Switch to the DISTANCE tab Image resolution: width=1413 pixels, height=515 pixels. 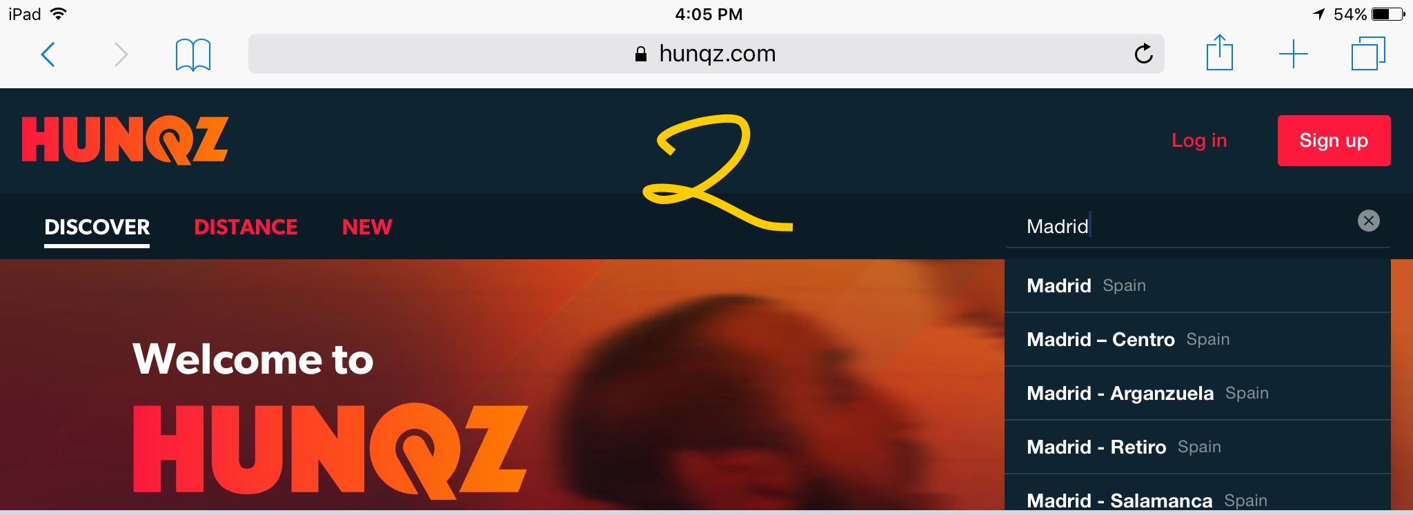(x=246, y=227)
